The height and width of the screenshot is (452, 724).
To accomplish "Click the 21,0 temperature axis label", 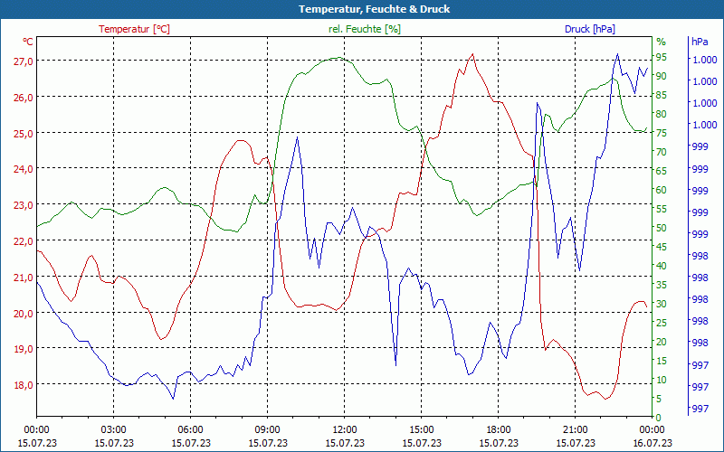I will click(x=24, y=278).
